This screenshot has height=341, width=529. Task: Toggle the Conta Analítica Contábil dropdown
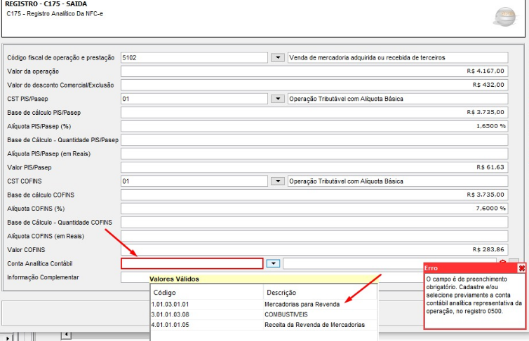point(274,263)
